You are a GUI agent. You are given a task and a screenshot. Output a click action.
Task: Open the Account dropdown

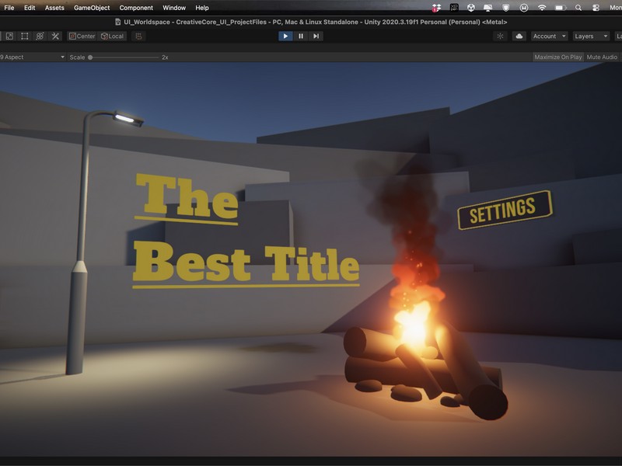point(550,36)
